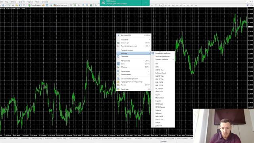This screenshot has height=143, width=254.
Task: Open the Графики menu
Action: click(22, 2)
